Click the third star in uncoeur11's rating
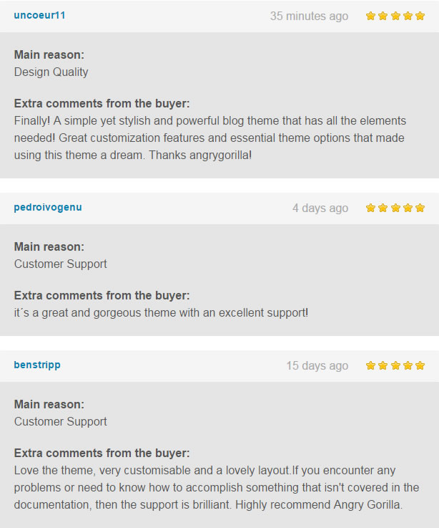439x528 pixels. pyautogui.click(x=395, y=16)
